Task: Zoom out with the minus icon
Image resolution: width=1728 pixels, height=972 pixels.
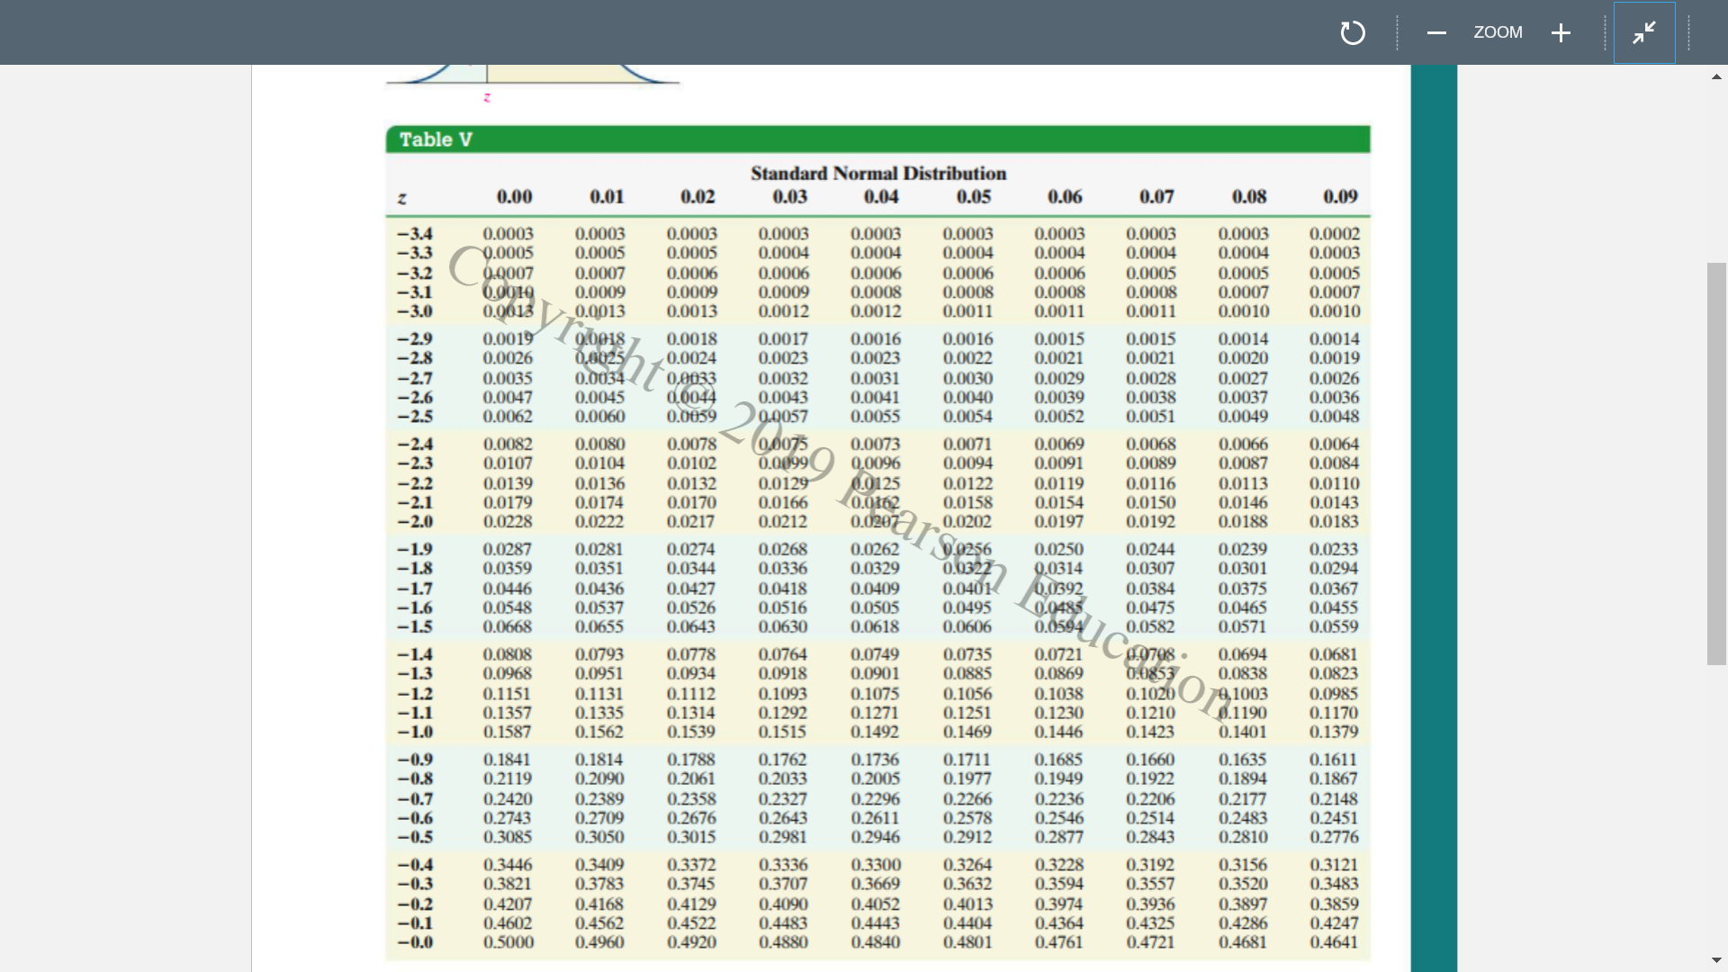Action: pyautogui.click(x=1436, y=33)
